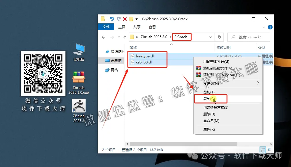Viewport: 291px width, 167px height.
Task: Click the blue help question mark button
Action: 270,27
